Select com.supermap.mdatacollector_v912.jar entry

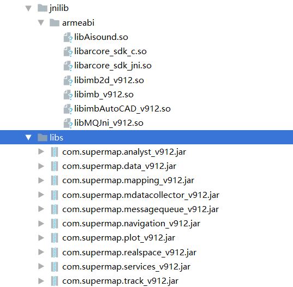pyautogui.click(x=141, y=195)
